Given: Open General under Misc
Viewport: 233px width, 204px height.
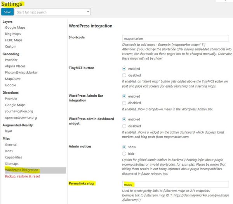Looking at the screenshot, I should tap(11, 145).
